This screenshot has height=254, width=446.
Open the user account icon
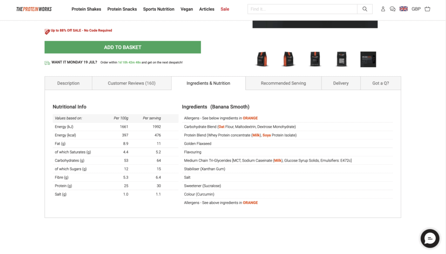383,9
